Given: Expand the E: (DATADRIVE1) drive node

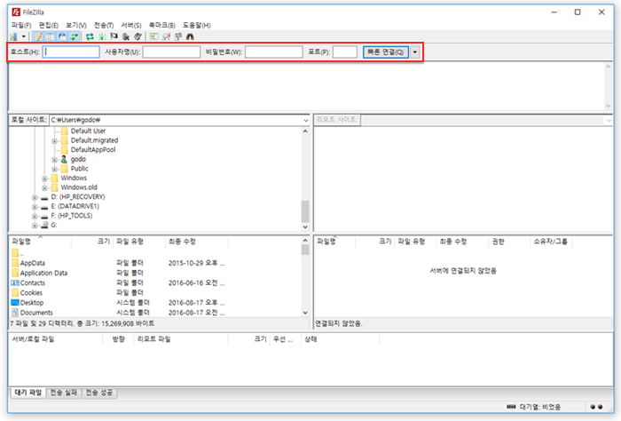Looking at the screenshot, I should click(35, 207).
